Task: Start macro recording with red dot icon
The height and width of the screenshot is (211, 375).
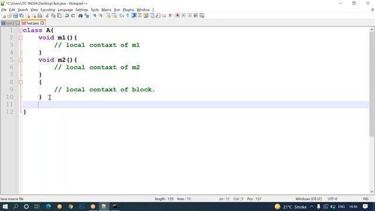Action: point(178,16)
